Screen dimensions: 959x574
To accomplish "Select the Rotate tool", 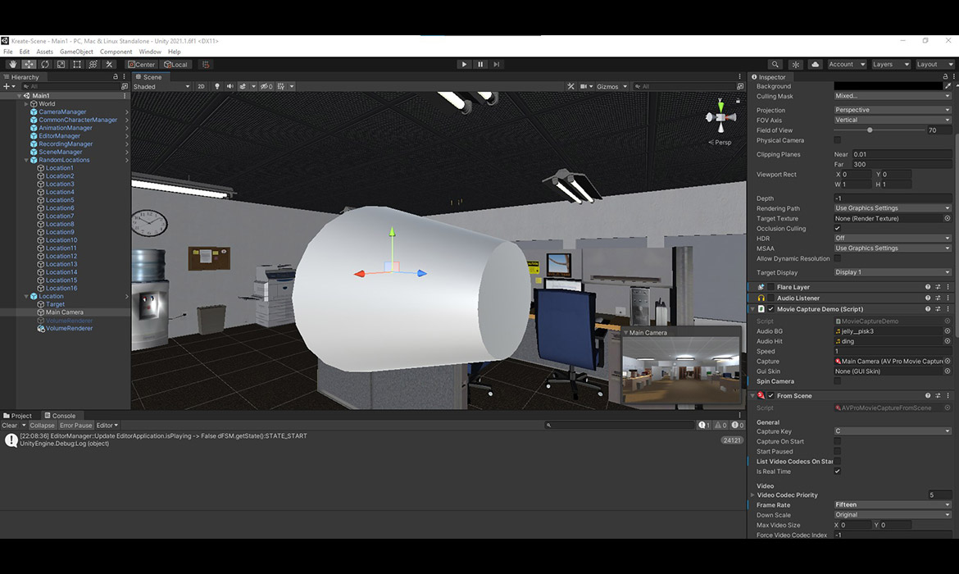I will [45, 64].
